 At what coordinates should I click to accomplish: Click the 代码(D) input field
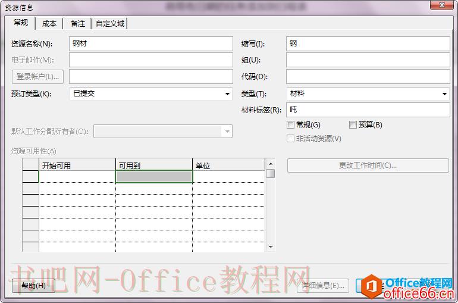point(368,77)
